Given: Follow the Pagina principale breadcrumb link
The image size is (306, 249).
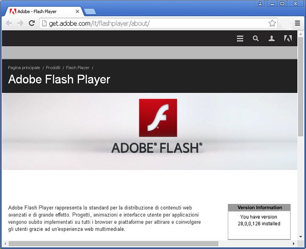Looking at the screenshot, I should coord(24,68).
